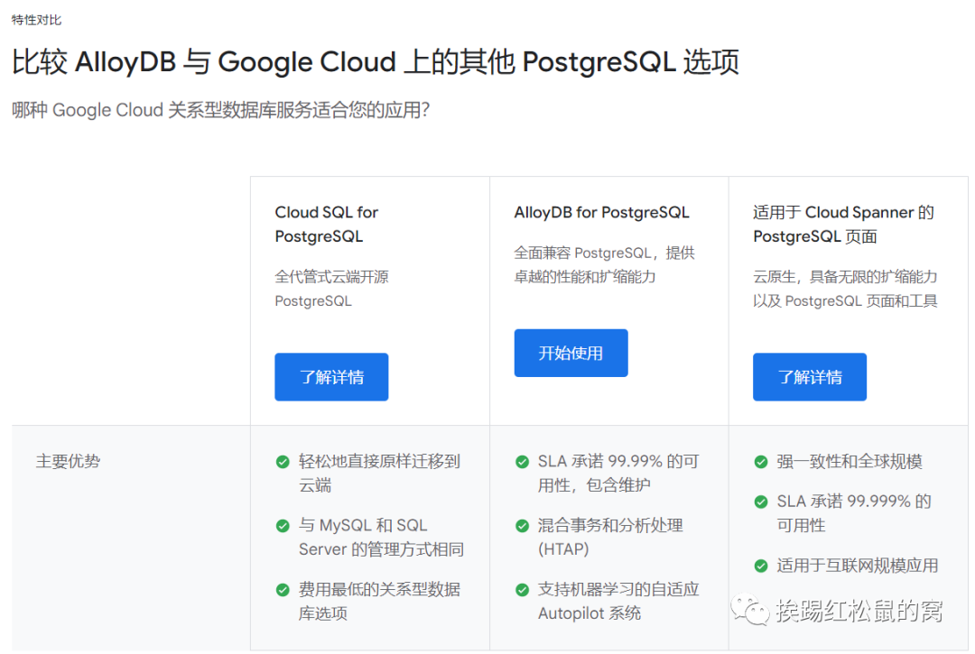Click the 主要优势 row label

point(68,462)
